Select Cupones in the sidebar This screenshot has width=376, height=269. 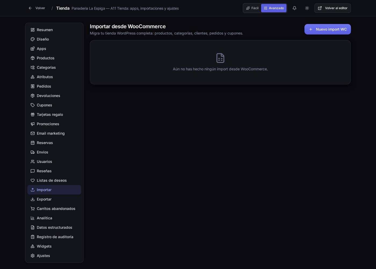click(x=54, y=105)
